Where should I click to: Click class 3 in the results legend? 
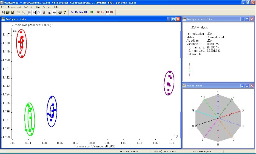point(189,71)
